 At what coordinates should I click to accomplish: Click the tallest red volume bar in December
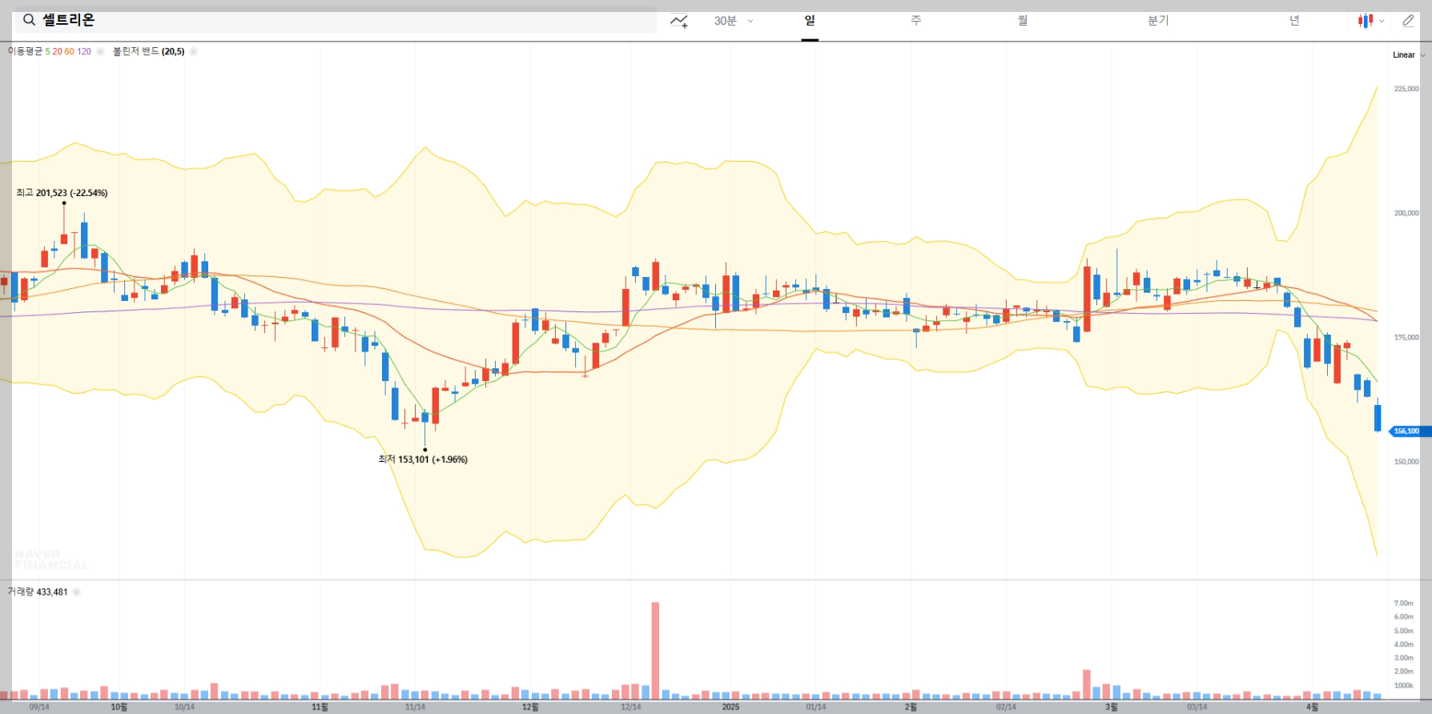[655, 651]
